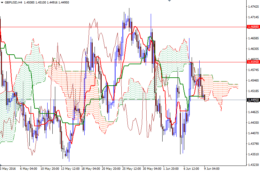Click the 1.45185 price scale value
The height and width of the screenshot is (171, 260).
pos(253,91)
